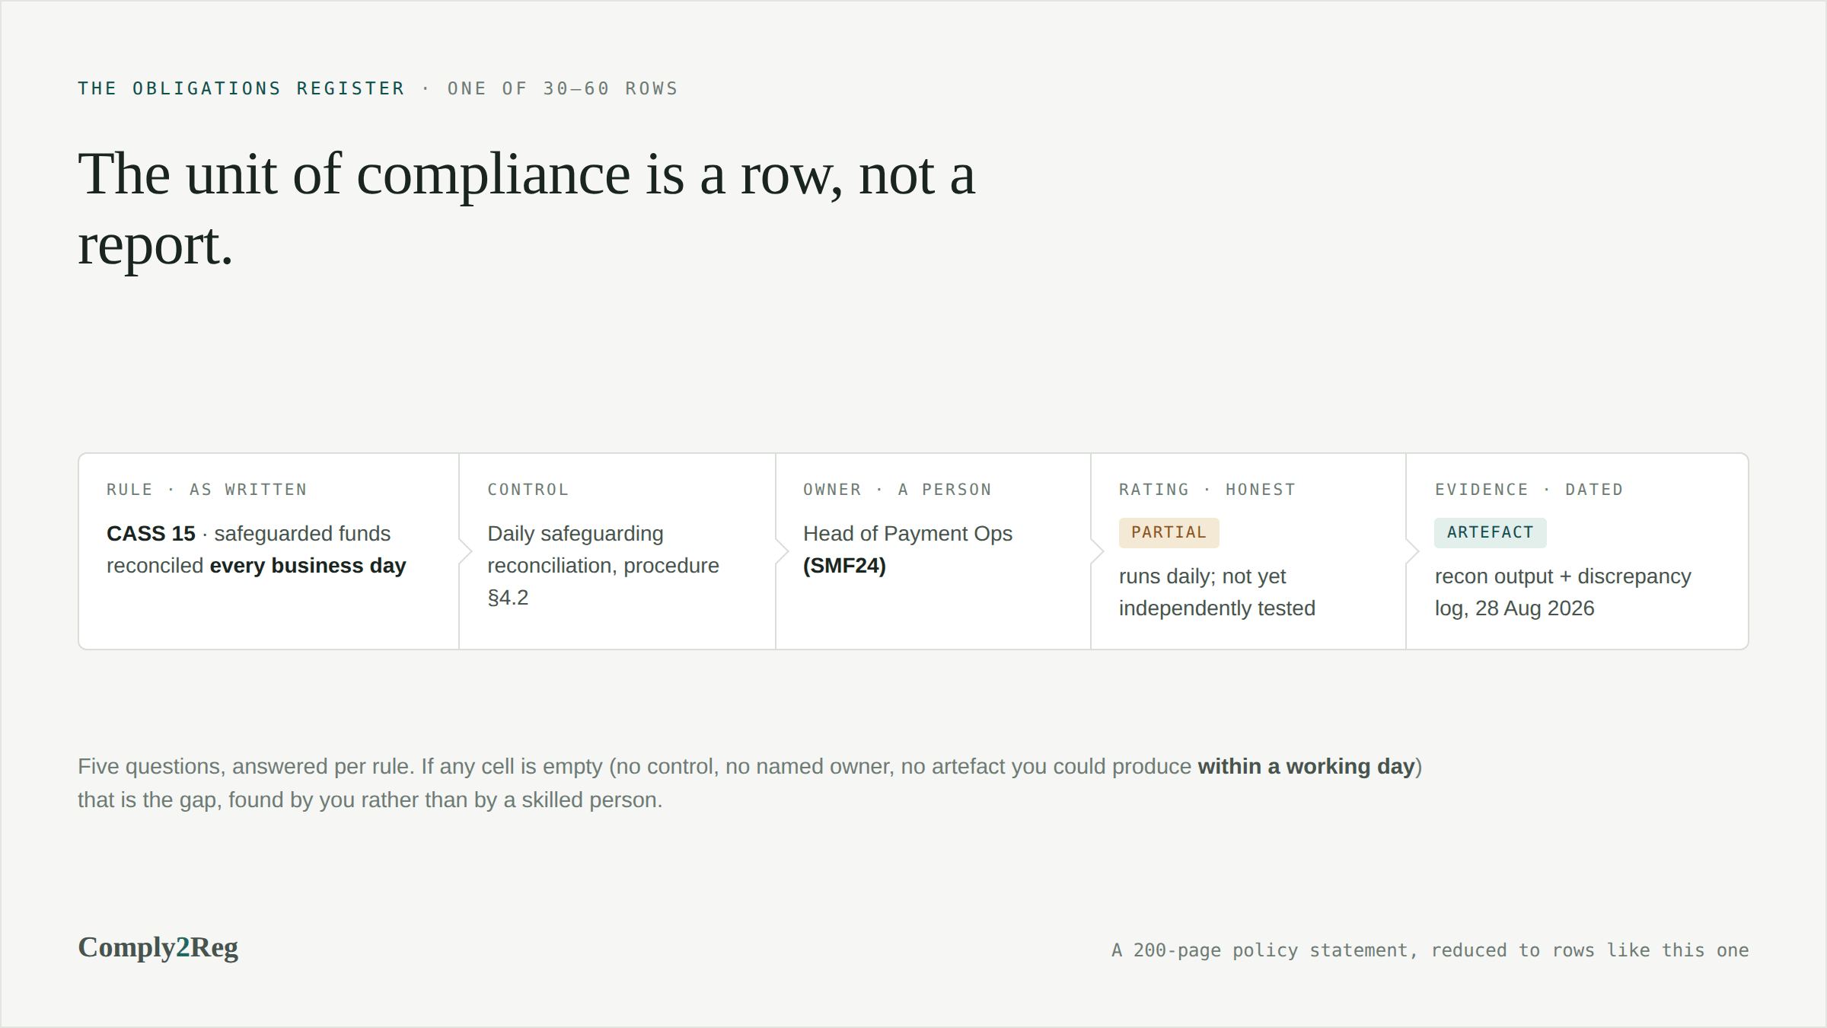Click the 'OWNER · A PERSON' column heading
The width and height of the screenshot is (1827, 1028).
pos(898,490)
